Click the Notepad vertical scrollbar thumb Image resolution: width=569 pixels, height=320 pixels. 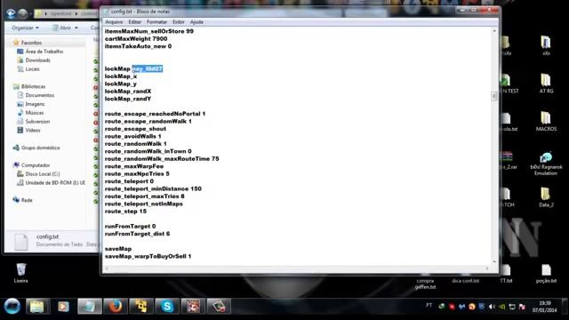pos(494,96)
